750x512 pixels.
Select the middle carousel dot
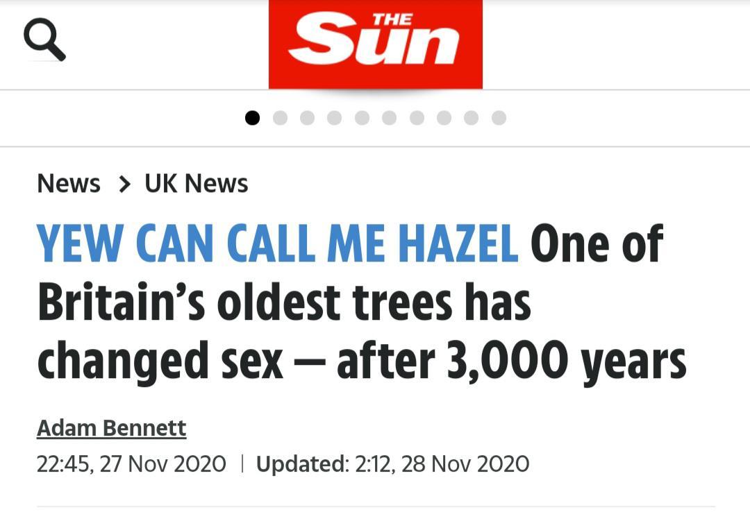click(x=362, y=119)
